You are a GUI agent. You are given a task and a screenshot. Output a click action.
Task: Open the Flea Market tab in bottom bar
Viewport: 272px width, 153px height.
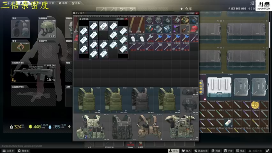pyautogui.click(x=201, y=151)
